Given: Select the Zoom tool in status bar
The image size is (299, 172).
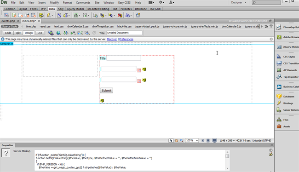Looking at the screenshot, I should click(182, 141).
